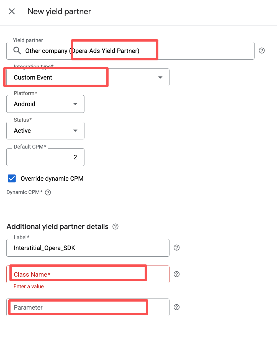Edit the Label field Interstitial_Opera_SDK
277x357 pixels.
pyautogui.click(x=88, y=248)
